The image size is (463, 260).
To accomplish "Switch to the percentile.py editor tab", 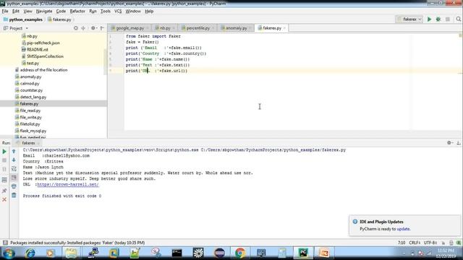I will coord(197,28).
